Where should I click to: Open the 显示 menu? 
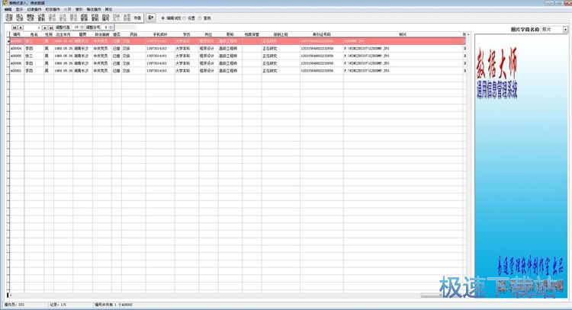[x=19, y=9]
